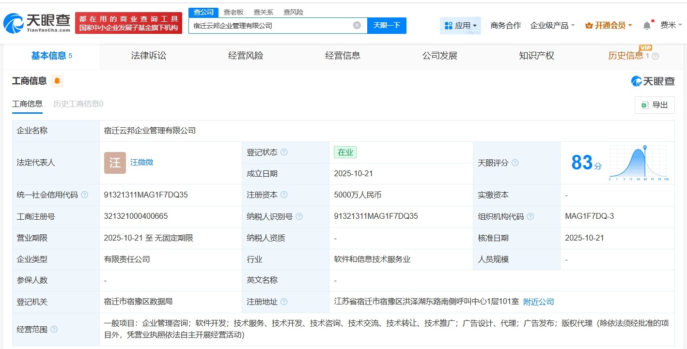
Task: Click the 天眼一下 search button
Action: coord(387,25)
